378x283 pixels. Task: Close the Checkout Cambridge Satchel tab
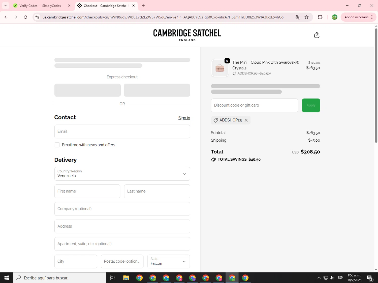pyautogui.click(x=133, y=6)
